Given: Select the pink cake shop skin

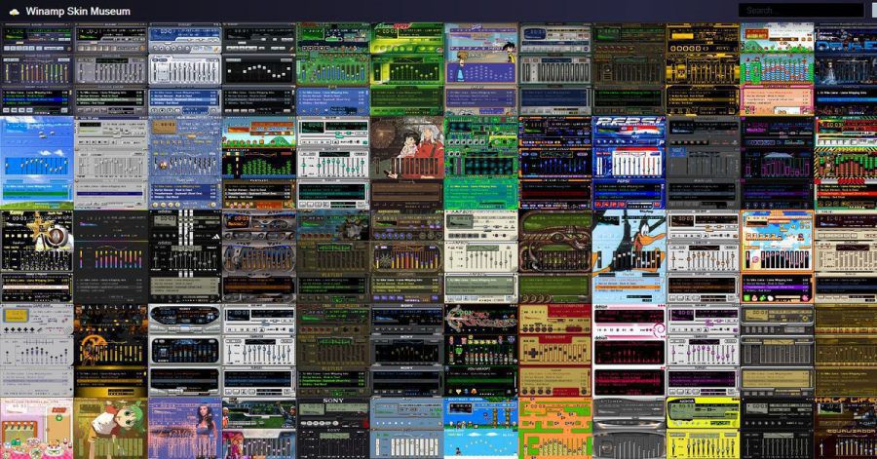Looking at the screenshot, I should tap(37, 428).
